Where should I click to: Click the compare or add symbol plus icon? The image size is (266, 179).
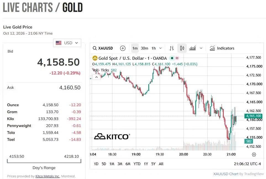123,48
